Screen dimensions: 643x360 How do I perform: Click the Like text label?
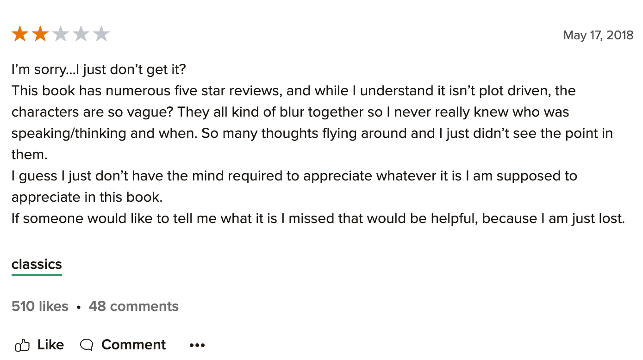[x=50, y=345]
